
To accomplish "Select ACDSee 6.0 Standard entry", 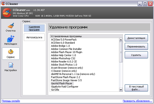I will (63, 43).
